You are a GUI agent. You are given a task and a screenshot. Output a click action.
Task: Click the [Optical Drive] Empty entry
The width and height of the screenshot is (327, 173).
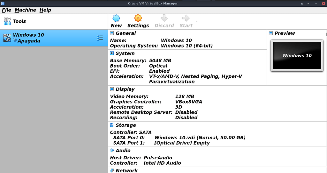(182, 143)
